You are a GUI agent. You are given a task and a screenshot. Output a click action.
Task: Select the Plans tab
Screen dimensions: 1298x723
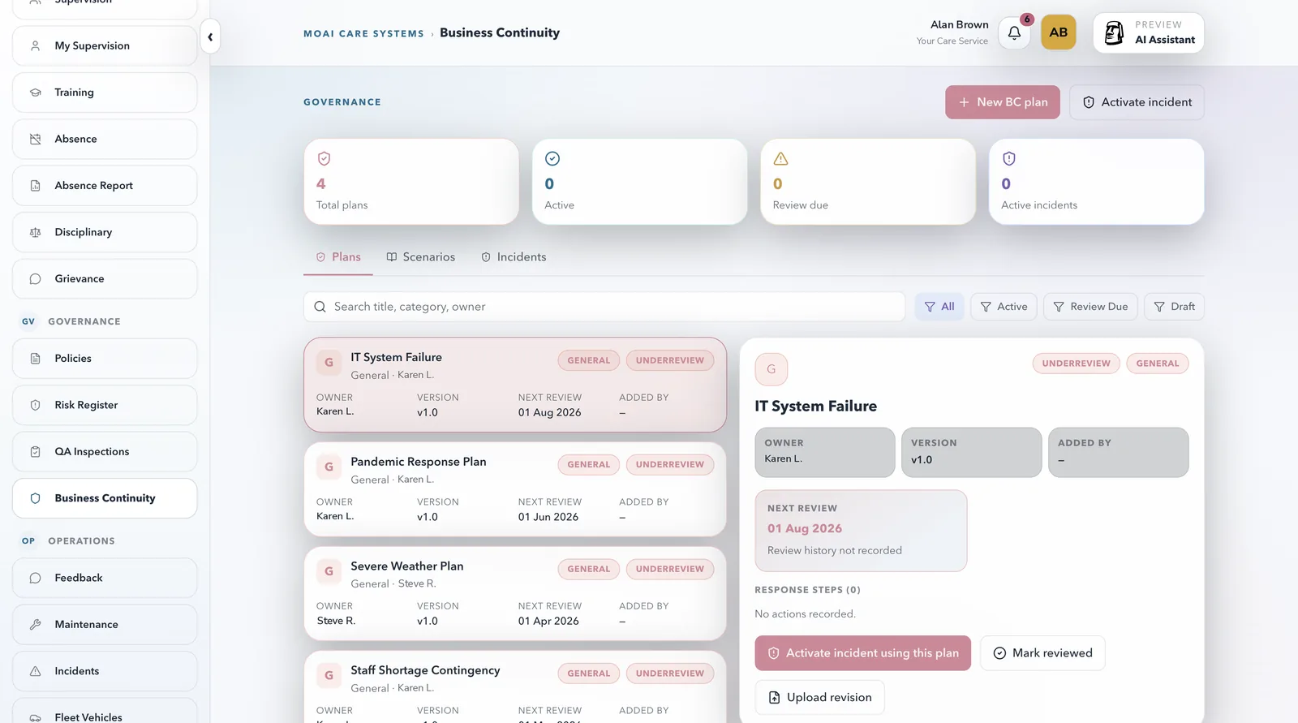[338, 257]
